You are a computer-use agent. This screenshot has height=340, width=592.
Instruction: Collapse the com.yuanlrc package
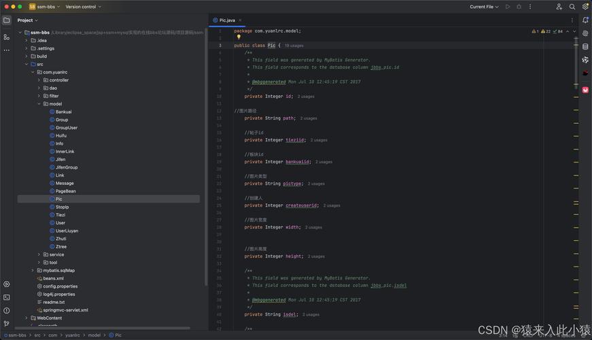pyautogui.click(x=33, y=72)
